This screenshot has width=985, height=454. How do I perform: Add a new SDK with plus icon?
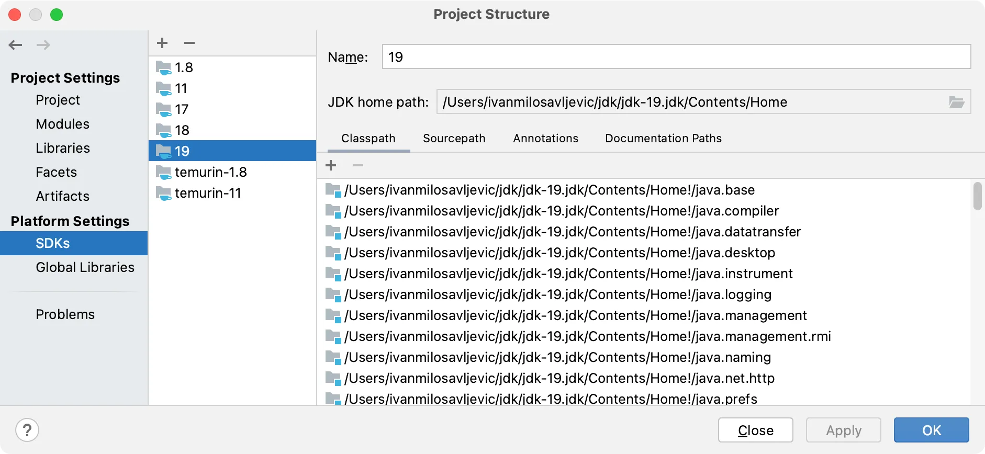(162, 43)
